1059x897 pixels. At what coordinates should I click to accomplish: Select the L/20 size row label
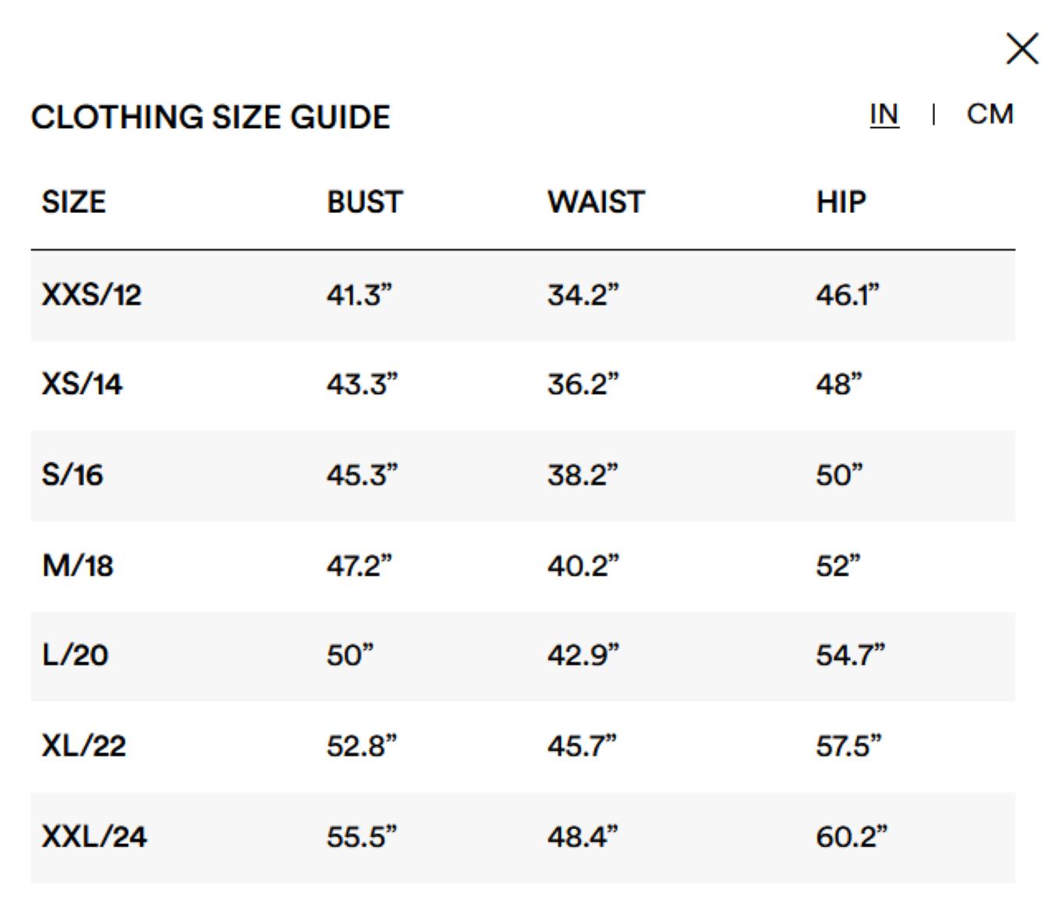[75, 654]
